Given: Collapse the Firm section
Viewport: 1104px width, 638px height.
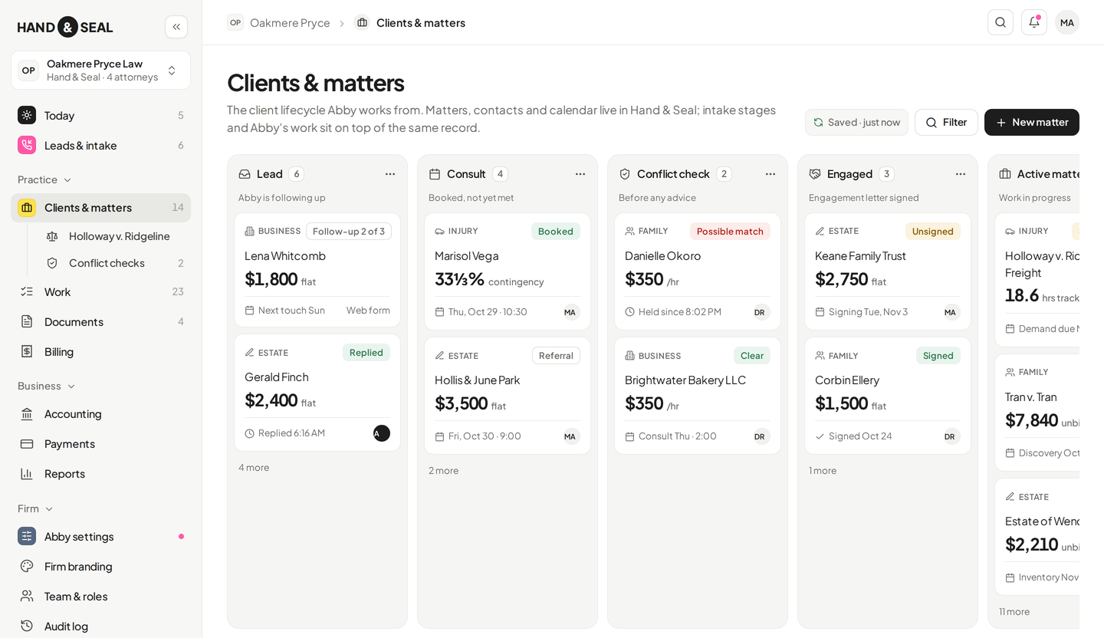Looking at the screenshot, I should [36, 508].
